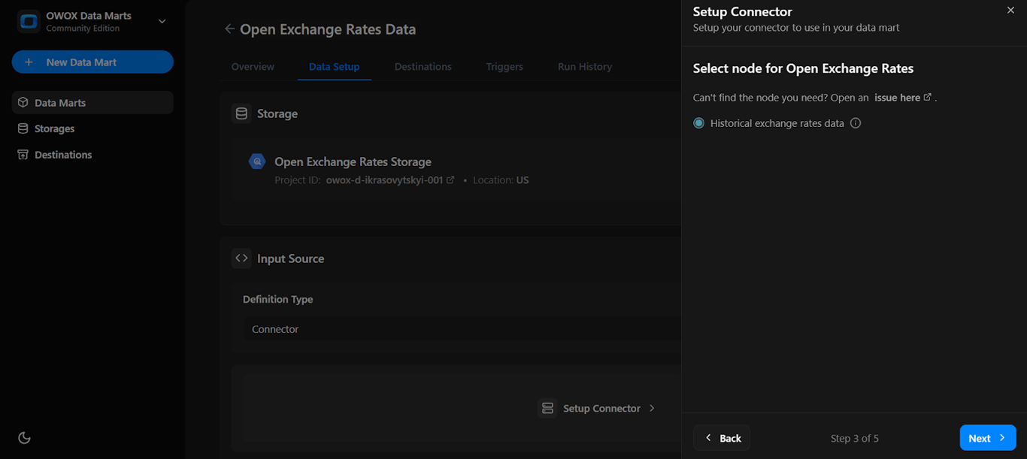The height and width of the screenshot is (459, 1027).
Task: Click the Input Source code icon
Action: [241, 258]
